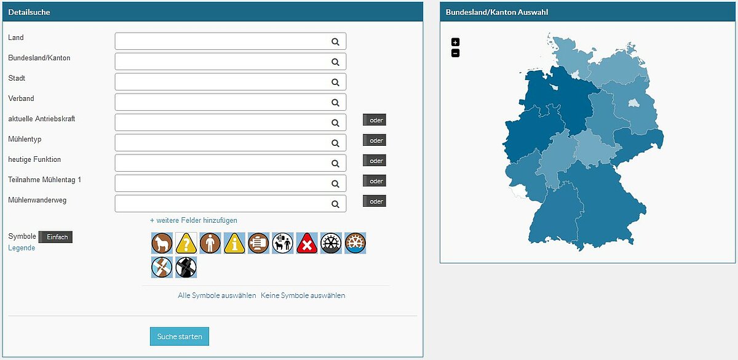Zoom in the map with the plus button
738x360 pixels.
[455, 42]
